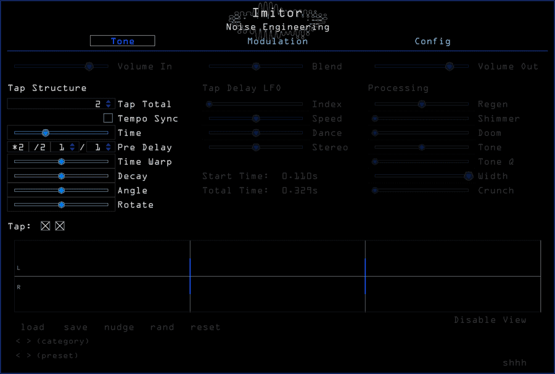This screenshot has height=374, width=555.
Task: Go to next preset with > arrow
Action: click(x=28, y=356)
